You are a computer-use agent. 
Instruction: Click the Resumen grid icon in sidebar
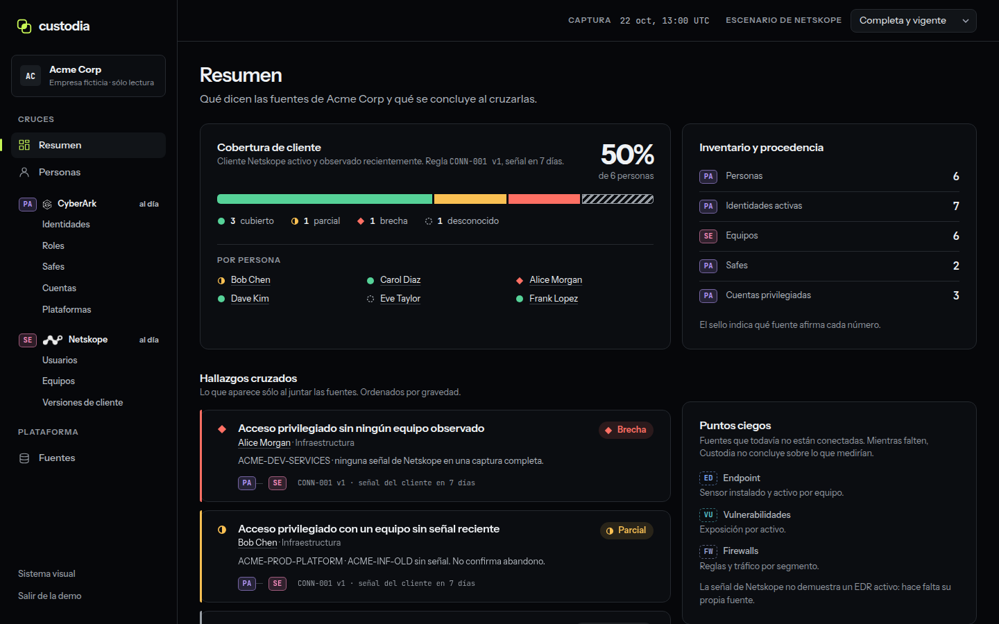[24, 145]
